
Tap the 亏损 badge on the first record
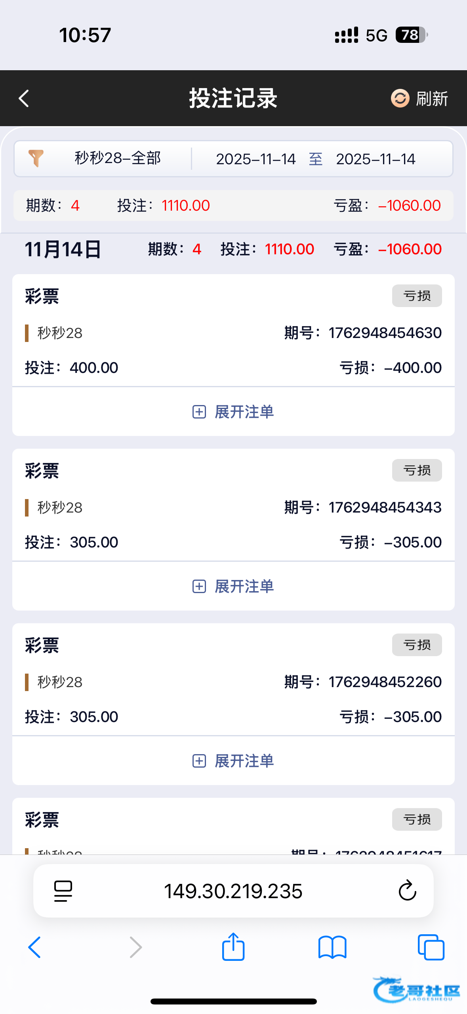(x=417, y=296)
